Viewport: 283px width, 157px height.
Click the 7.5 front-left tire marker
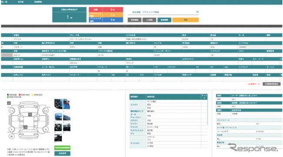click(12, 111)
